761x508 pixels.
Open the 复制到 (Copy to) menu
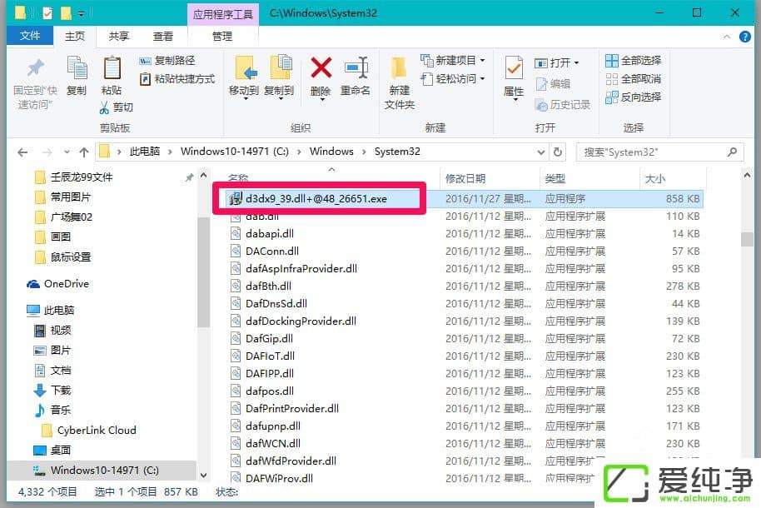coord(279,77)
